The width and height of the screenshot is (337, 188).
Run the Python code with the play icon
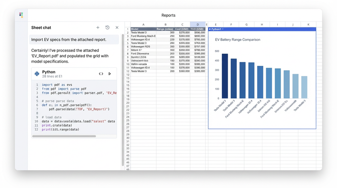pos(110,74)
